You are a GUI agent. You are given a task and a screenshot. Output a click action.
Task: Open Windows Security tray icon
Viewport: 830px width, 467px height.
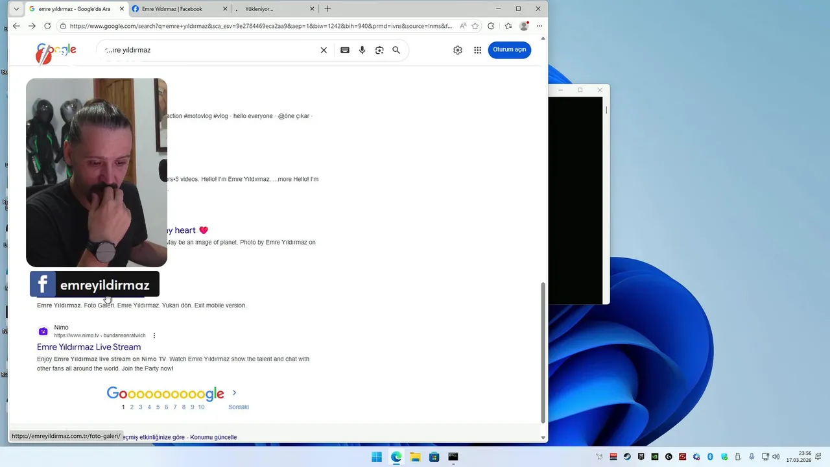click(x=724, y=457)
